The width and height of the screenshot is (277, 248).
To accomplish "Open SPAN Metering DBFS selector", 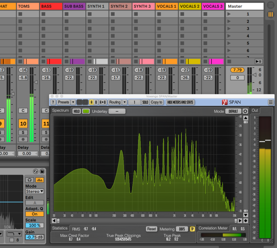I will 182,229.
